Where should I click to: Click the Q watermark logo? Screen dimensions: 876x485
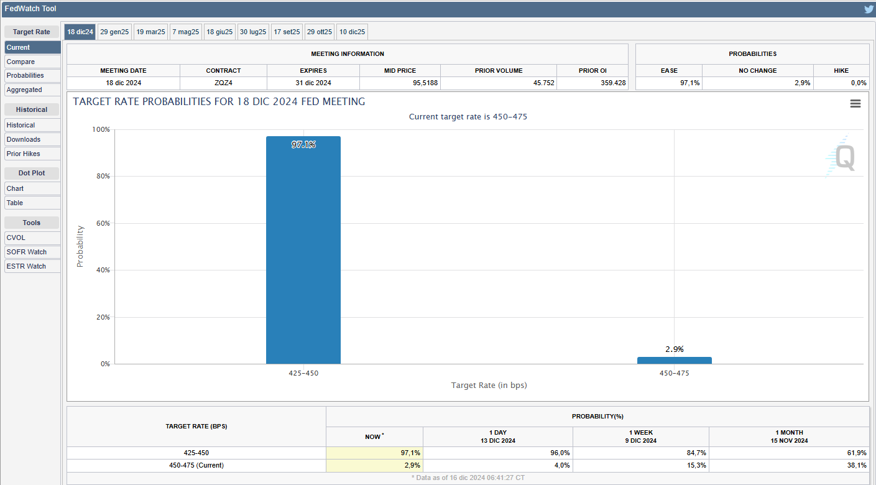click(x=842, y=157)
